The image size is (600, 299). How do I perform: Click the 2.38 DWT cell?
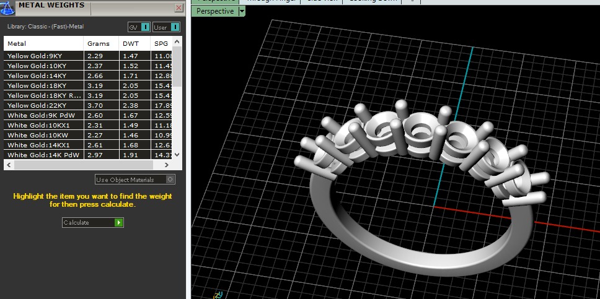(x=135, y=105)
